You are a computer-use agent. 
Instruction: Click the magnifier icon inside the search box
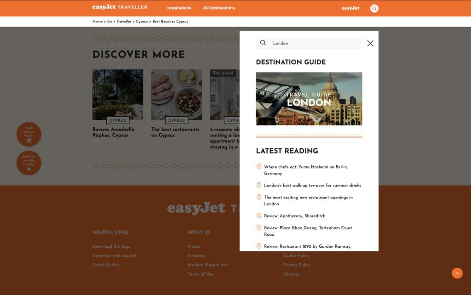[x=263, y=43]
